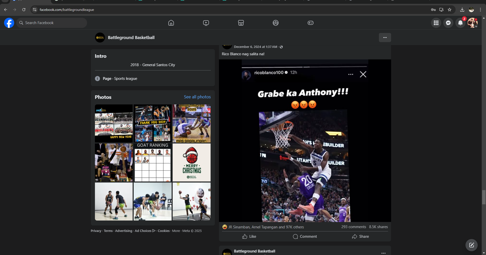The height and width of the screenshot is (255, 486).
Task: Open the dunk-at-the-rim game photo thumbnail
Action: click(114, 162)
